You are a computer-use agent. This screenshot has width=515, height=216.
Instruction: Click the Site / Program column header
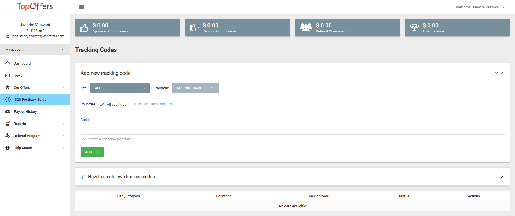[129, 196]
